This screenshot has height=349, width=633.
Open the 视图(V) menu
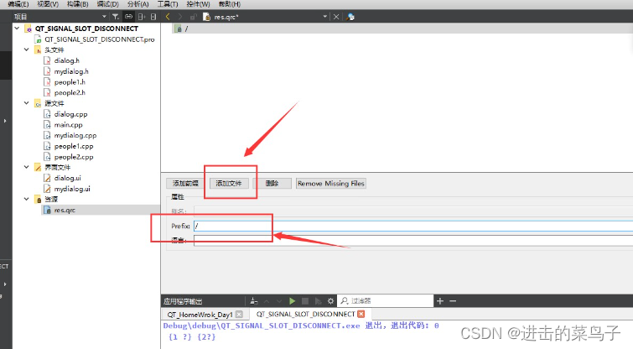tap(48, 4)
